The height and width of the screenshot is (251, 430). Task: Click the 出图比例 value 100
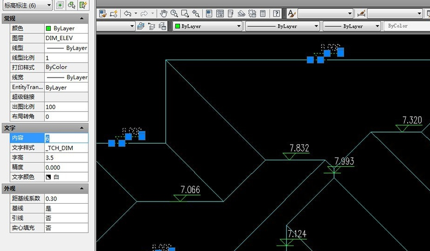[x=66, y=107]
